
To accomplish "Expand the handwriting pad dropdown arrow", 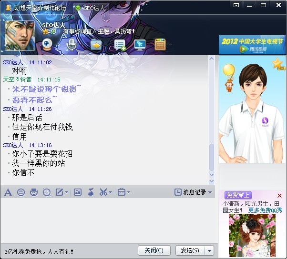I will [66, 192].
